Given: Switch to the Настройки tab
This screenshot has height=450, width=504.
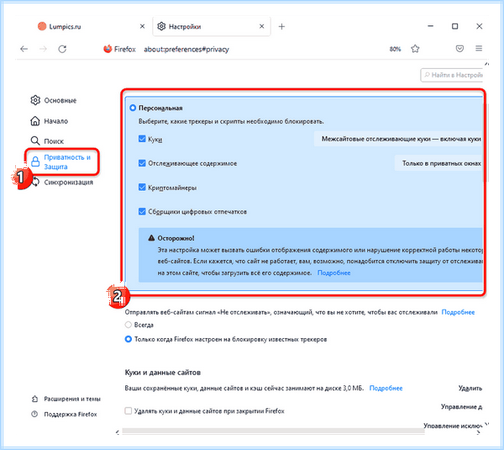Looking at the screenshot, I should 212,26.
